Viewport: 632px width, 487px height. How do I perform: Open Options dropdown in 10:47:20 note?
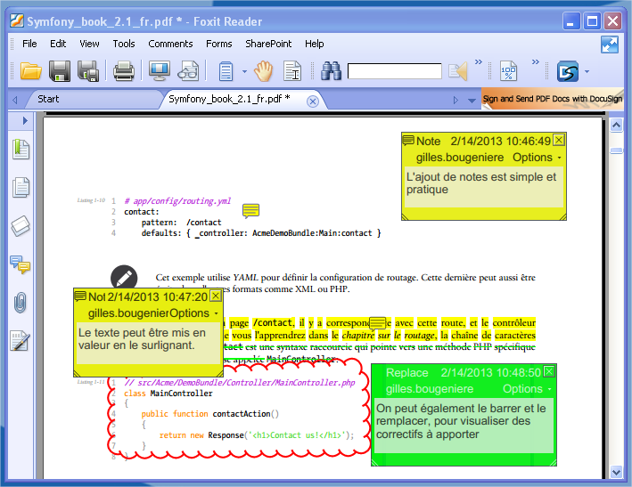(193, 313)
